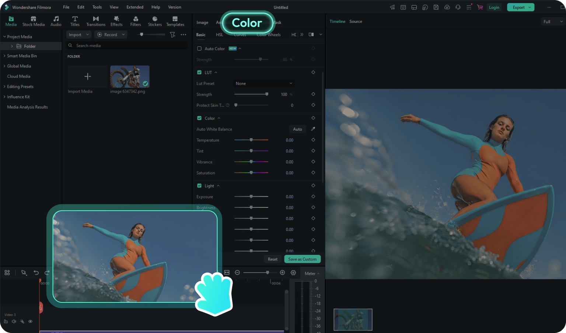
Task: Add keyframe for Temperature
Action: 313,140
